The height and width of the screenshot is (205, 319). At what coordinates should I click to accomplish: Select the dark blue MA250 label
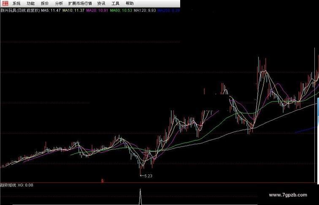168,11
